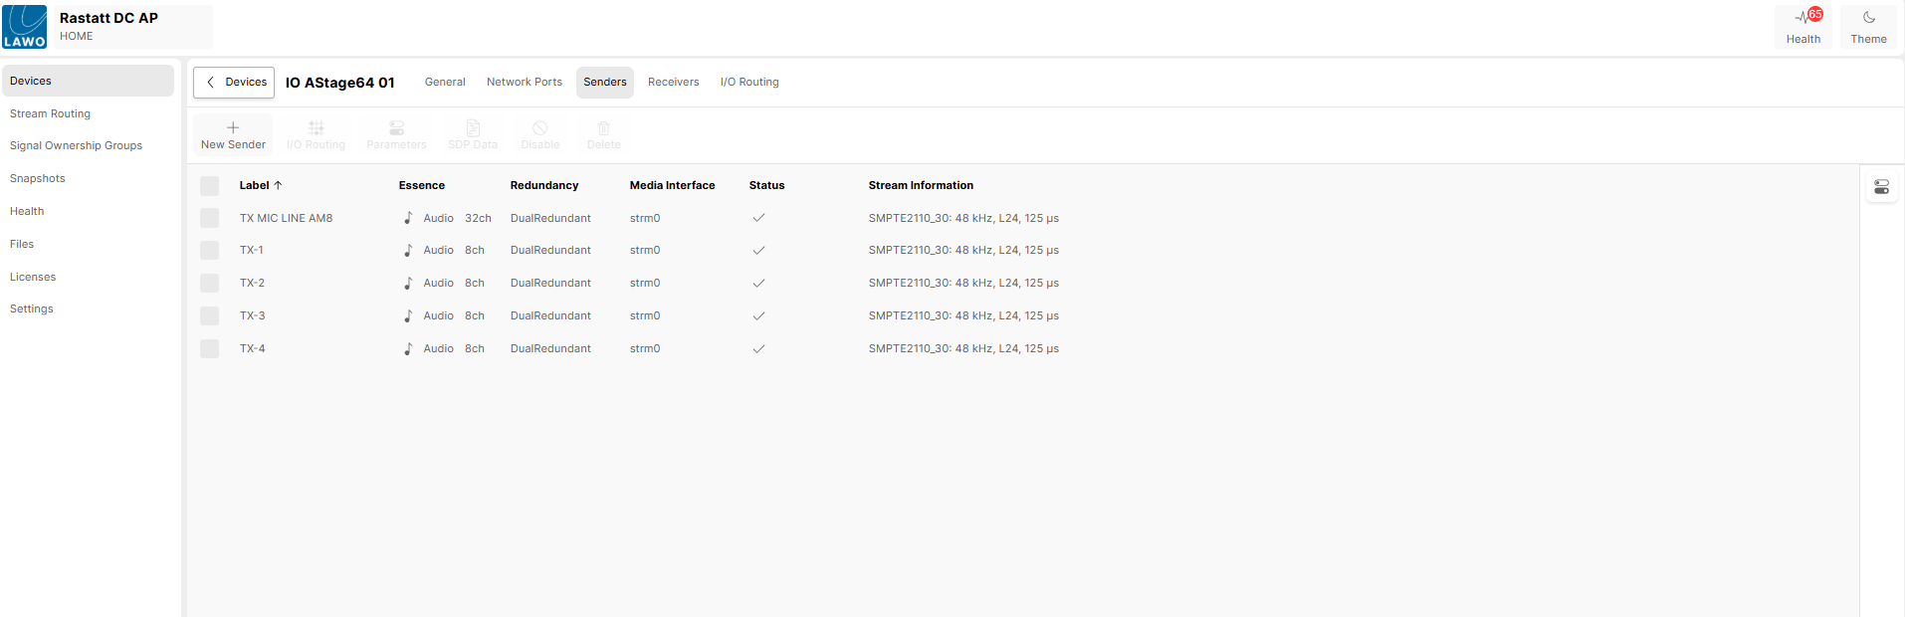Open Snapshots in the sidebar
Image resolution: width=1905 pixels, height=617 pixels.
coord(38,179)
